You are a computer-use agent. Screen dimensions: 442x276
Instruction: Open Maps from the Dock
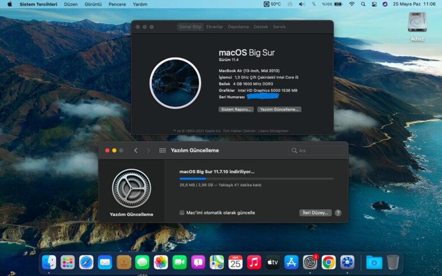click(217, 263)
